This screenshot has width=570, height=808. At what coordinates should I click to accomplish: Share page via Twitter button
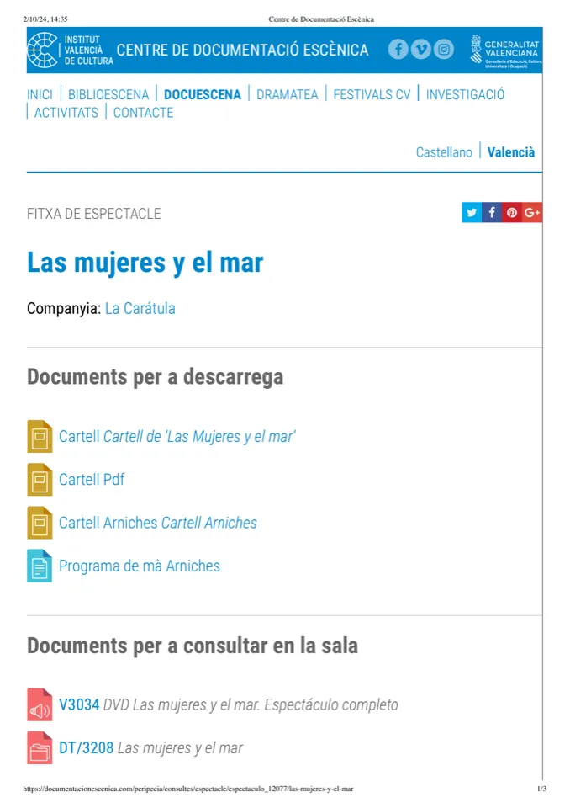472,213
